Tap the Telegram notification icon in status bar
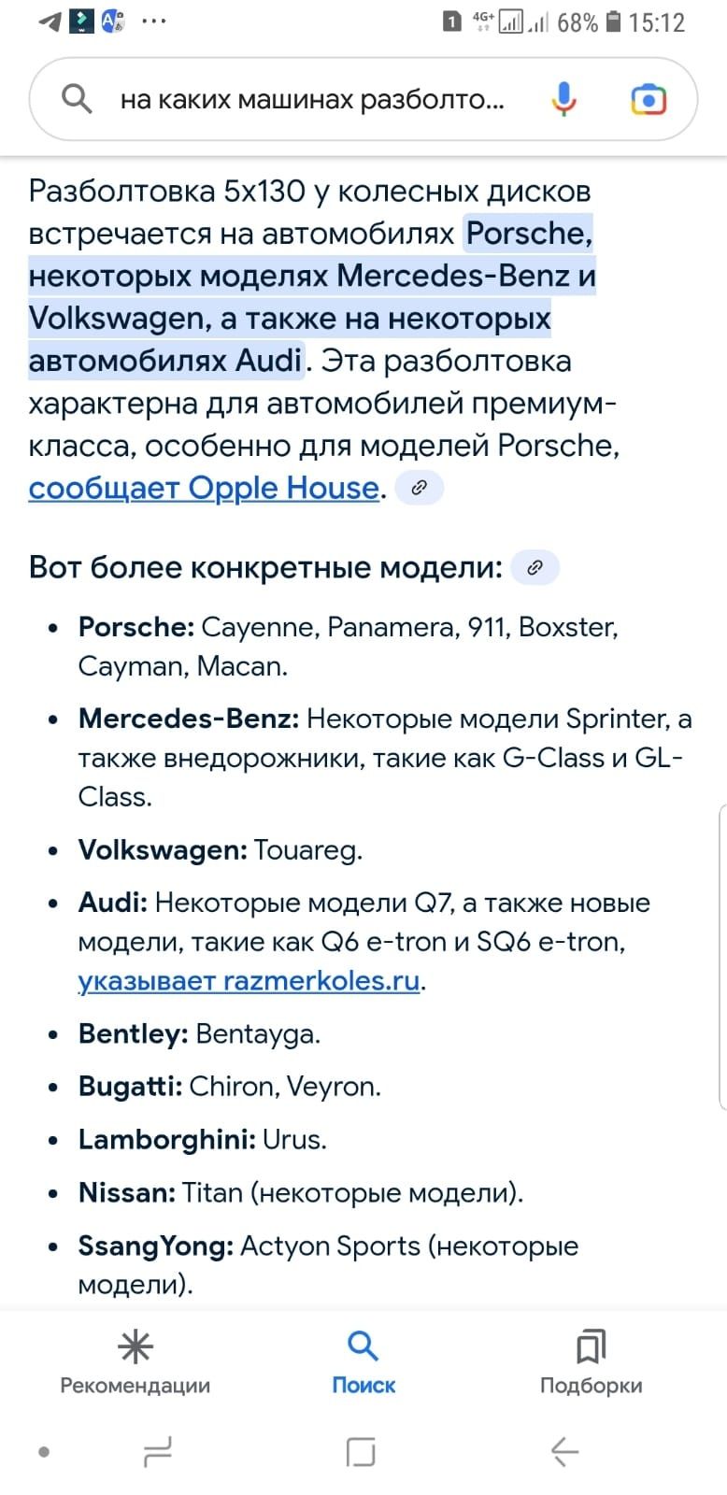 click(50, 21)
